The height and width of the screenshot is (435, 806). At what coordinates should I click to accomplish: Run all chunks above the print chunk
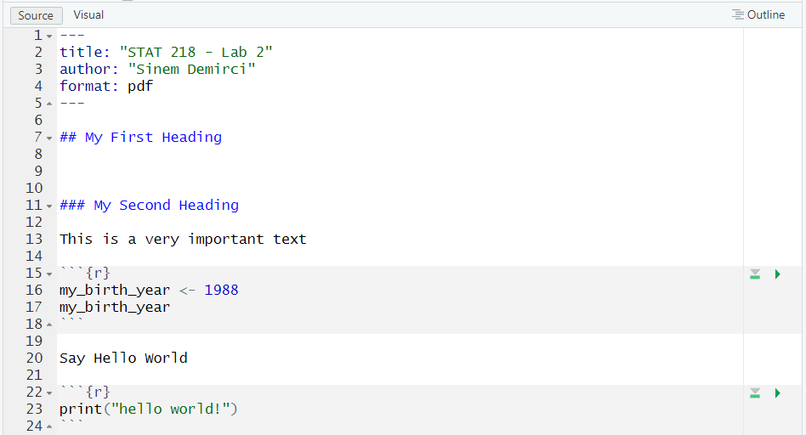point(755,393)
